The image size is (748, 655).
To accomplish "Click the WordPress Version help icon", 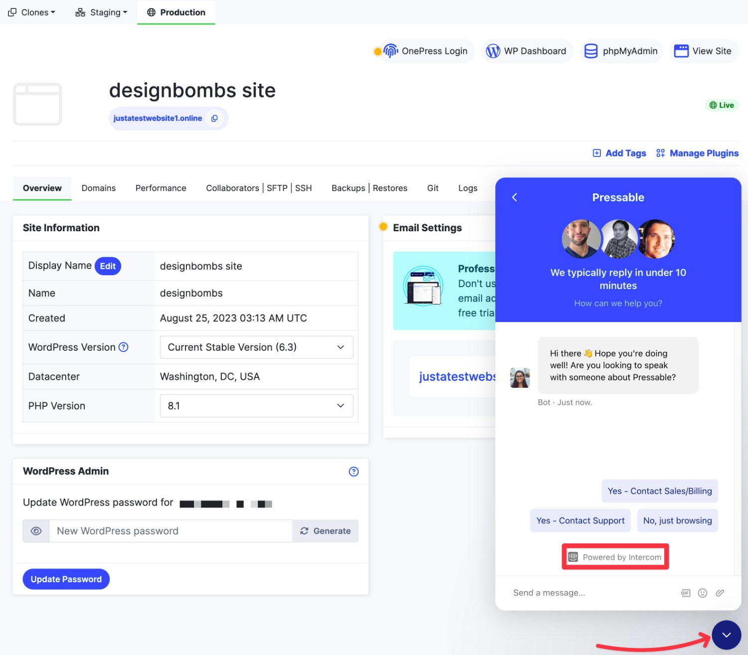I will point(123,347).
